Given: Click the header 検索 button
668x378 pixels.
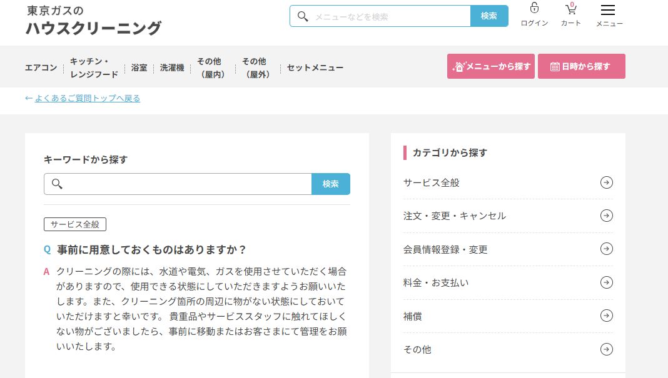Looking at the screenshot, I should [489, 16].
